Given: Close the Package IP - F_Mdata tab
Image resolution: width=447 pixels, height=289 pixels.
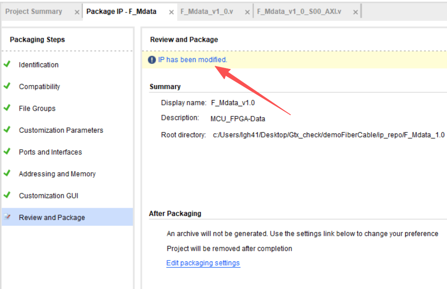Looking at the screenshot, I should coord(171,12).
